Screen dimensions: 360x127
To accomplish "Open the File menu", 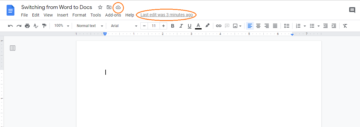I will [x=24, y=15].
